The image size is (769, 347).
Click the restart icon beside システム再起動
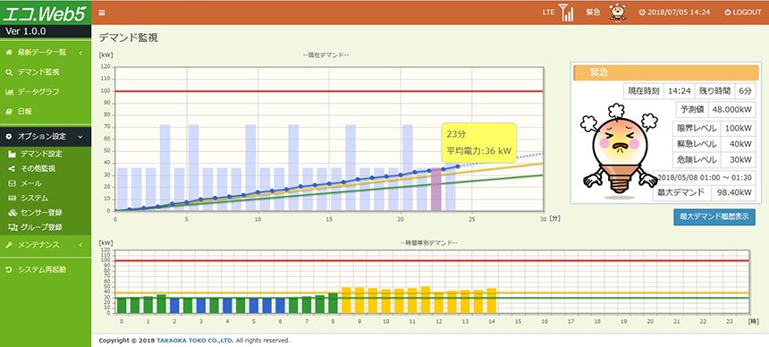9,269
